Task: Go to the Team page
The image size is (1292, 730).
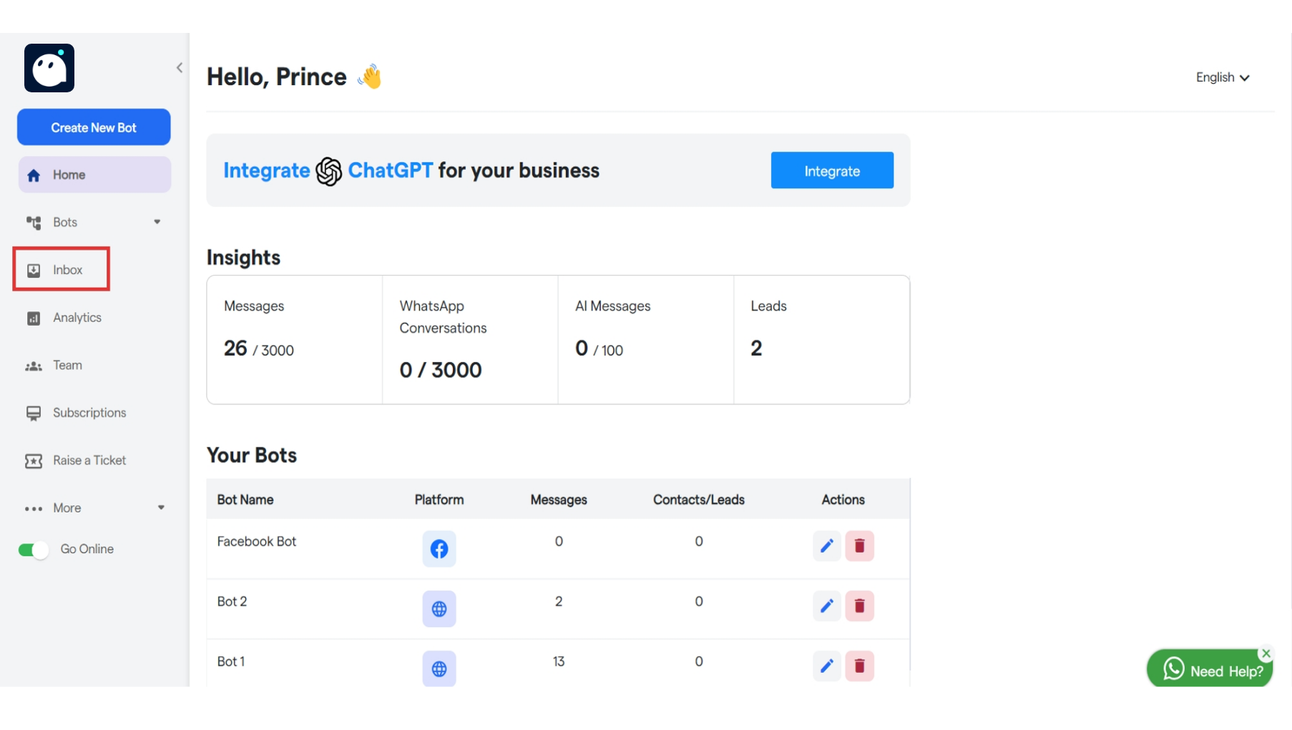Action: pyautogui.click(x=67, y=365)
